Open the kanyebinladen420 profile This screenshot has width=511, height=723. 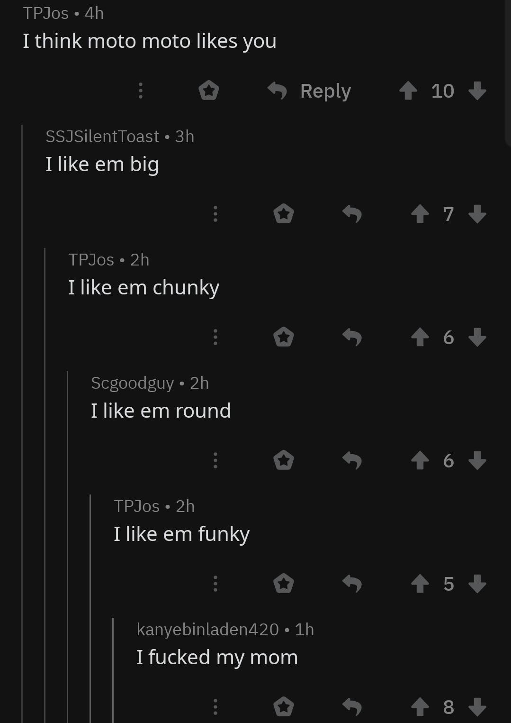click(207, 629)
